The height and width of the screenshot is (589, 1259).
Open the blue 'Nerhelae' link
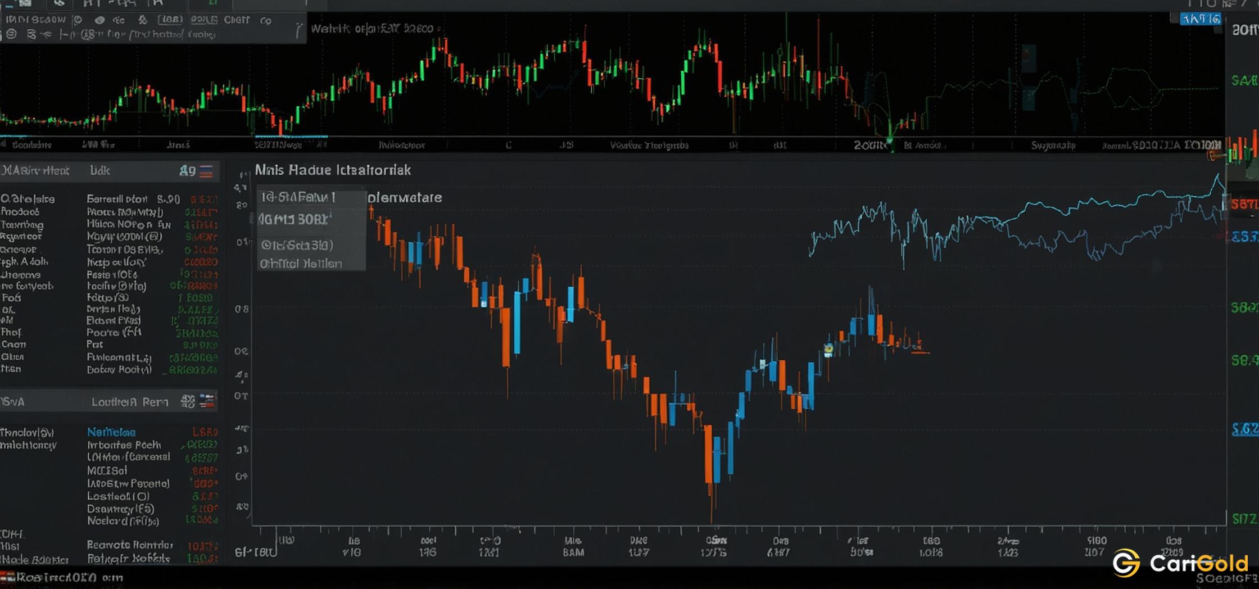click(111, 432)
